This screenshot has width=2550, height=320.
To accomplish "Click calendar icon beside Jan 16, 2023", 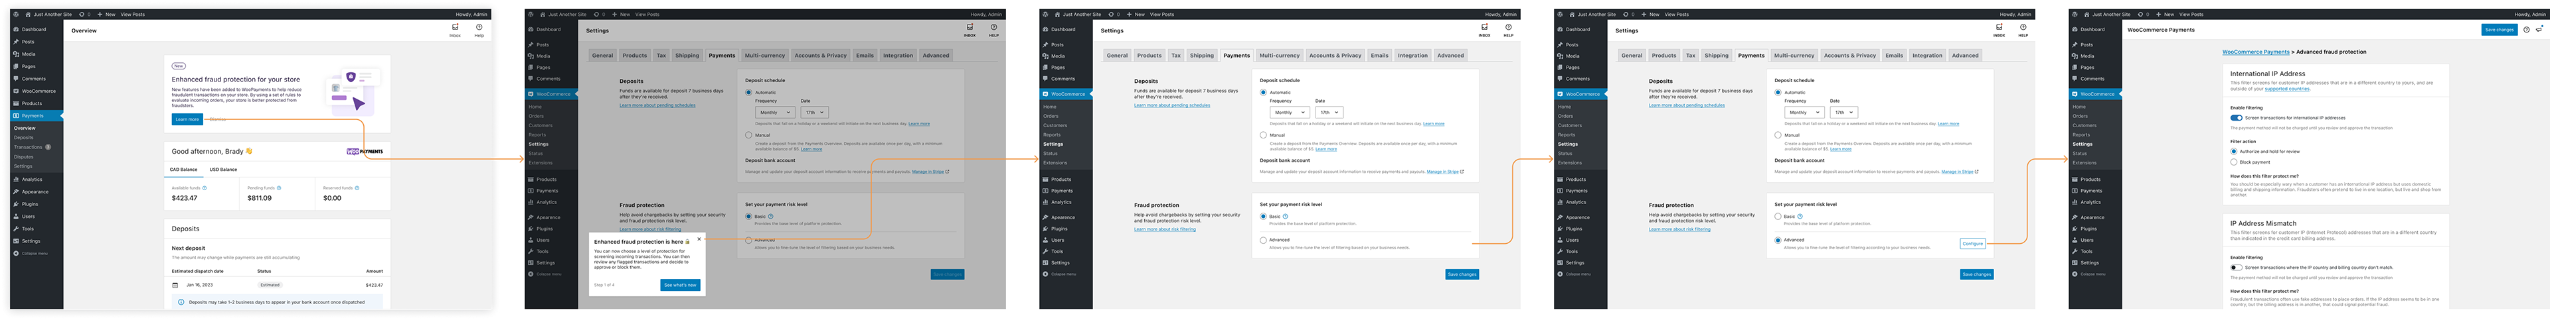I will 176,284.
